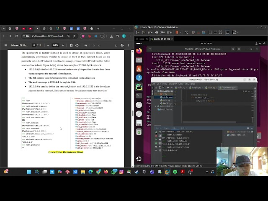The height and width of the screenshot is (201, 268).
Task: Open the Chrome three-dot menu
Action: (130, 36)
